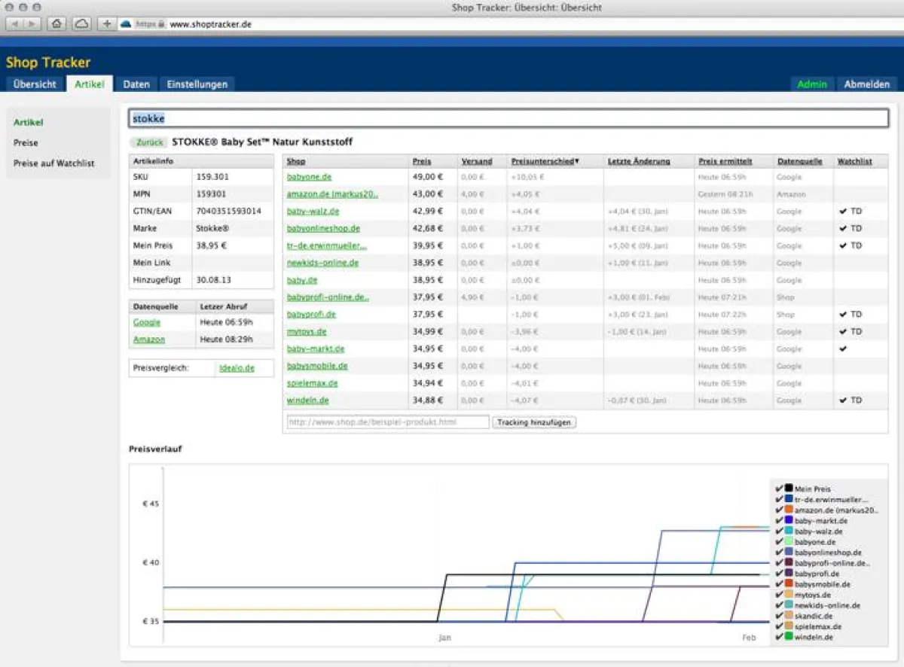Open the Idealo.de price comparison link

pyautogui.click(x=237, y=368)
